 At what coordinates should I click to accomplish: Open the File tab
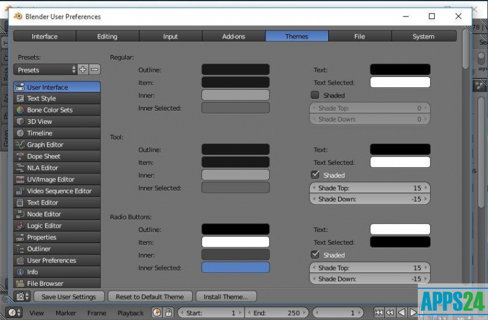point(360,36)
